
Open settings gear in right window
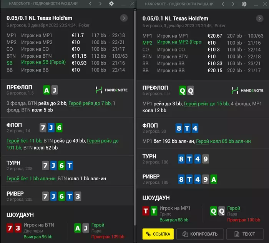tap(244, 4)
